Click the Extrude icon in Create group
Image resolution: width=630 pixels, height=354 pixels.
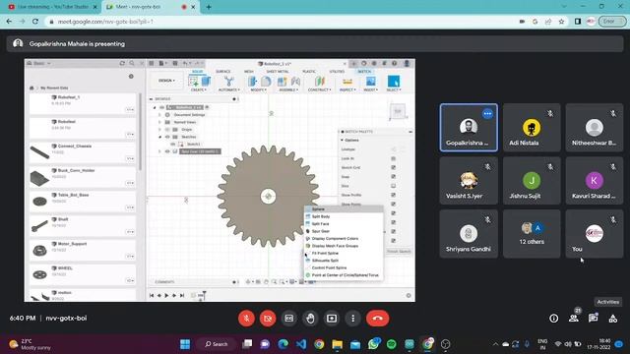[206, 81]
